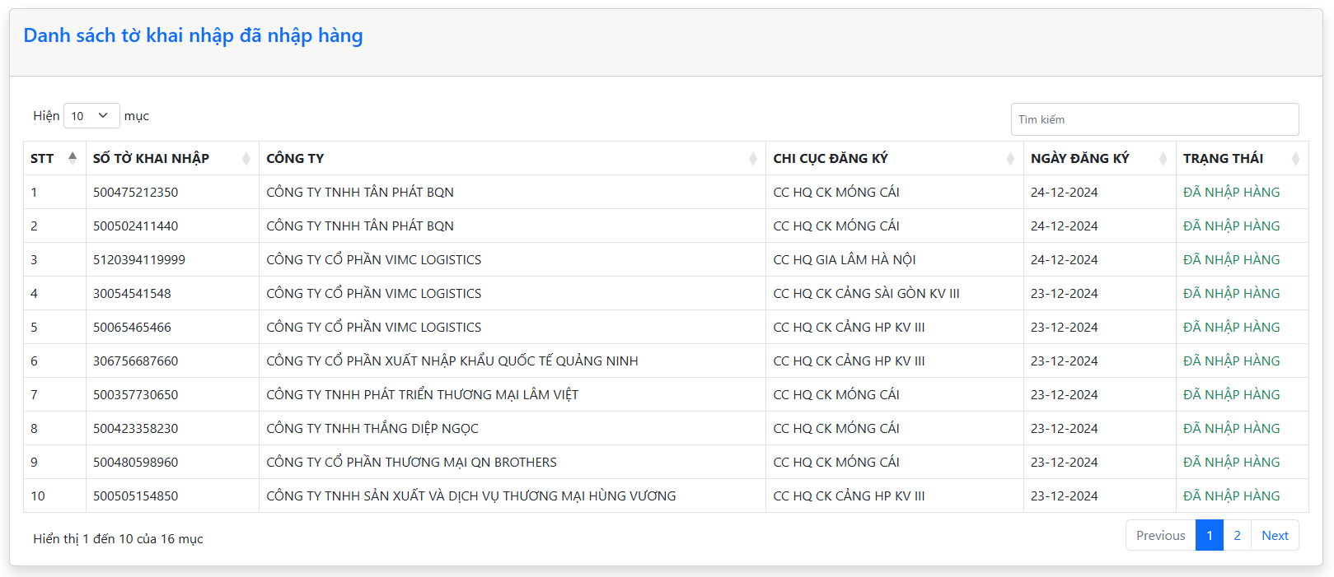Sort by CHI CỤC ĐĂNG KÝ arrows
The width and height of the screenshot is (1334, 577).
[1010, 159]
